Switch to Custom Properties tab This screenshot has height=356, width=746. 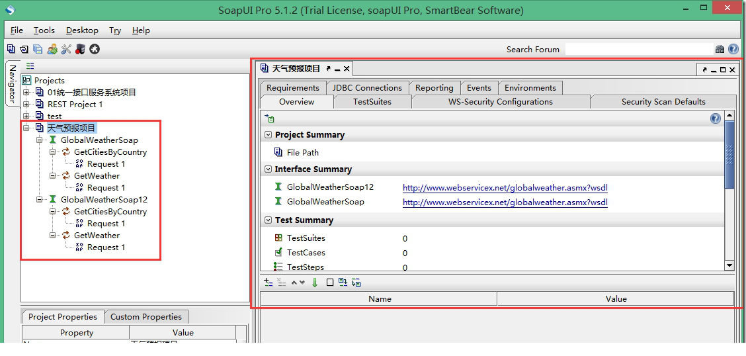tap(146, 317)
